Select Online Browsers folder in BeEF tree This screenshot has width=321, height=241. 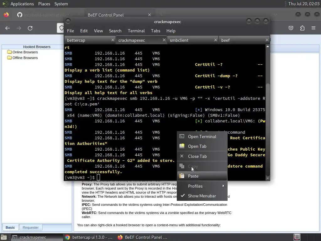click(25, 52)
